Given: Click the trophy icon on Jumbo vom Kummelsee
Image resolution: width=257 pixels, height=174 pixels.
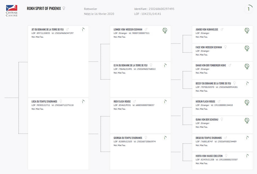Looking at the screenshot, I should (247, 30).
